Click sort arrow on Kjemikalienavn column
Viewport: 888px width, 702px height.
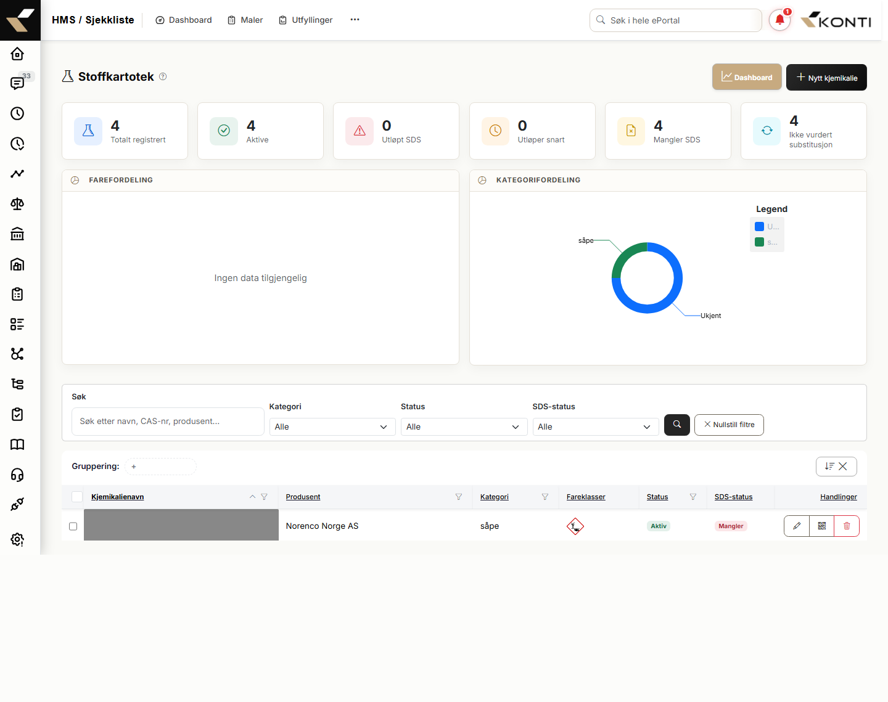[x=252, y=497]
